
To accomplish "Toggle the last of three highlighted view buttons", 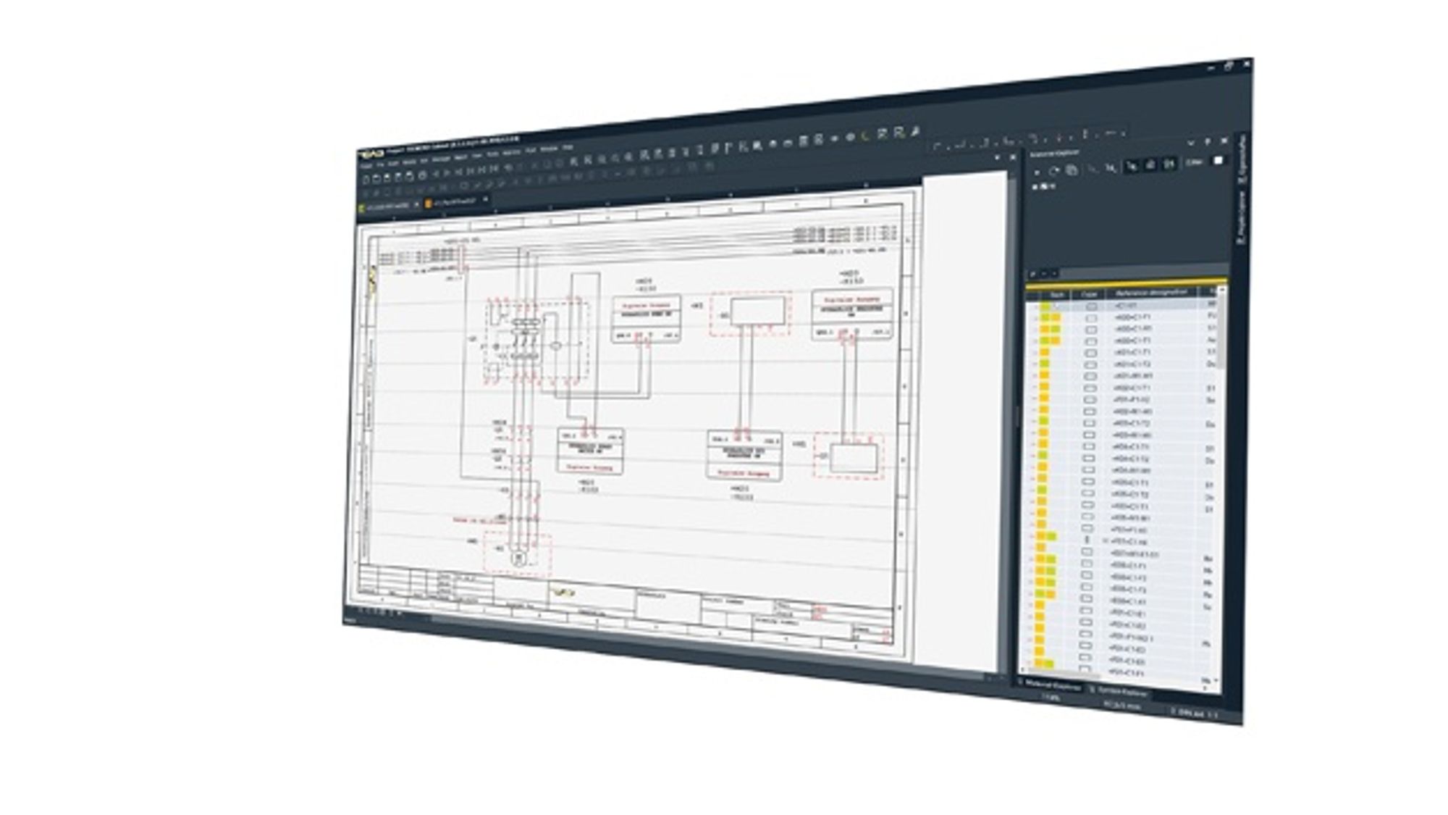I will tap(1169, 164).
